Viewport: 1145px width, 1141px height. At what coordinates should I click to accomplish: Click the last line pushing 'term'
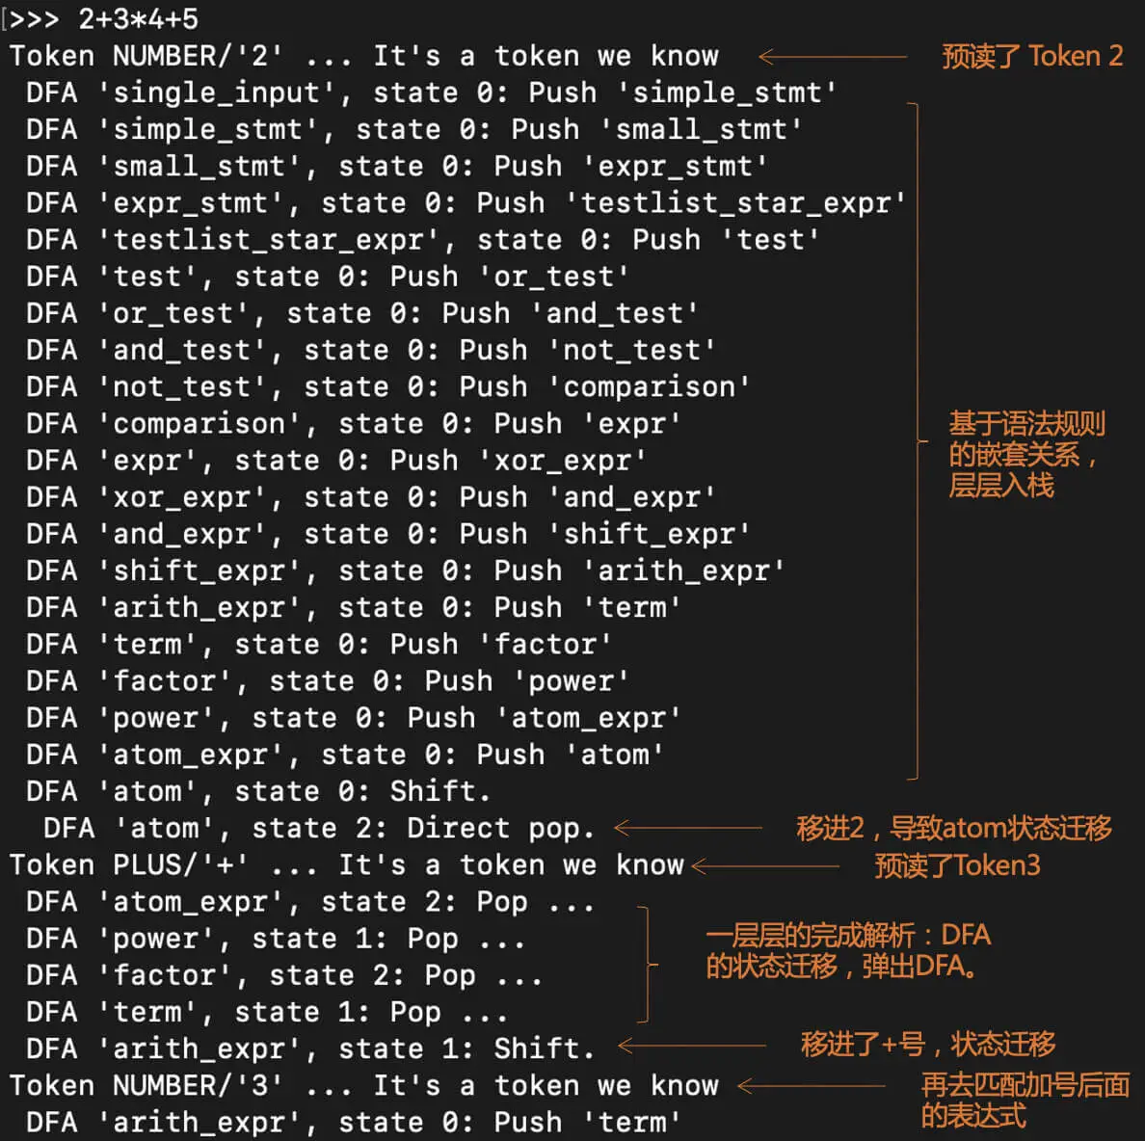click(x=354, y=1123)
